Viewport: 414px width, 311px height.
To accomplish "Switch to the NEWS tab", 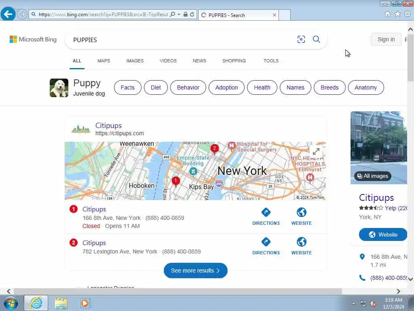I will pyautogui.click(x=199, y=61).
